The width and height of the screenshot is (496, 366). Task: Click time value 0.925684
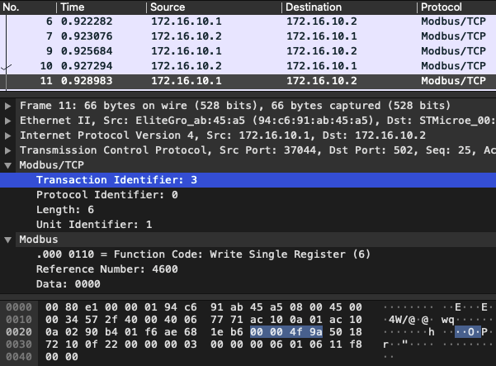pyautogui.click(x=87, y=51)
